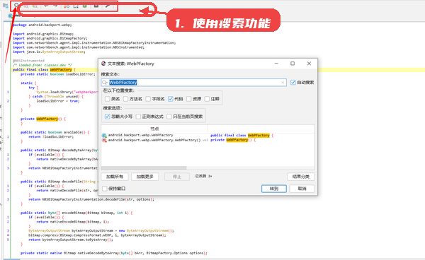Click the 转到 button

[x=274, y=189]
